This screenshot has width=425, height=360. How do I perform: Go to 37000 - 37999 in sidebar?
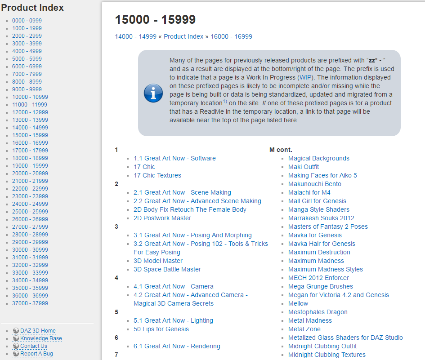pyautogui.click(x=30, y=303)
